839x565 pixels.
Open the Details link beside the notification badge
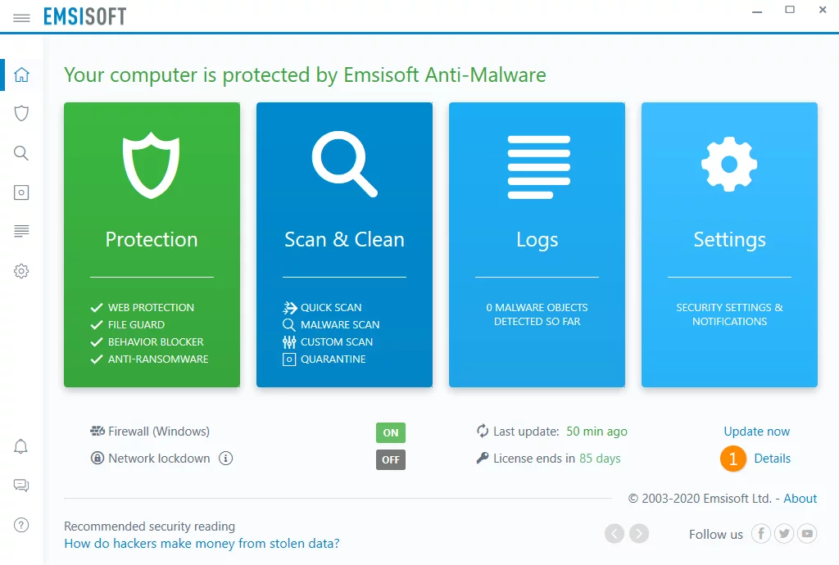point(772,458)
